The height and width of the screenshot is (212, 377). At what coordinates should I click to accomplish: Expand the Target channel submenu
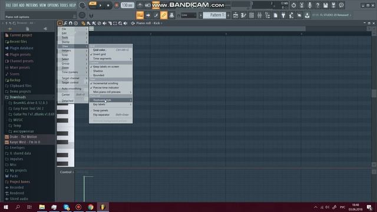click(x=73, y=78)
